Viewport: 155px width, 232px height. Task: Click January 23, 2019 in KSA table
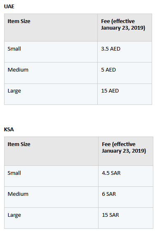pyautogui.click(x=124, y=151)
